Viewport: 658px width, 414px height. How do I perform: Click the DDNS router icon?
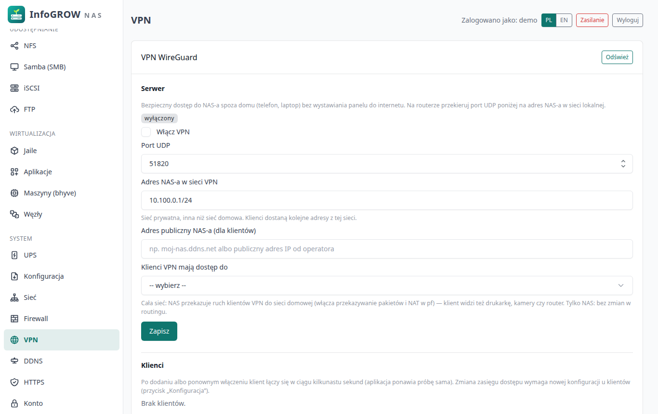point(14,361)
